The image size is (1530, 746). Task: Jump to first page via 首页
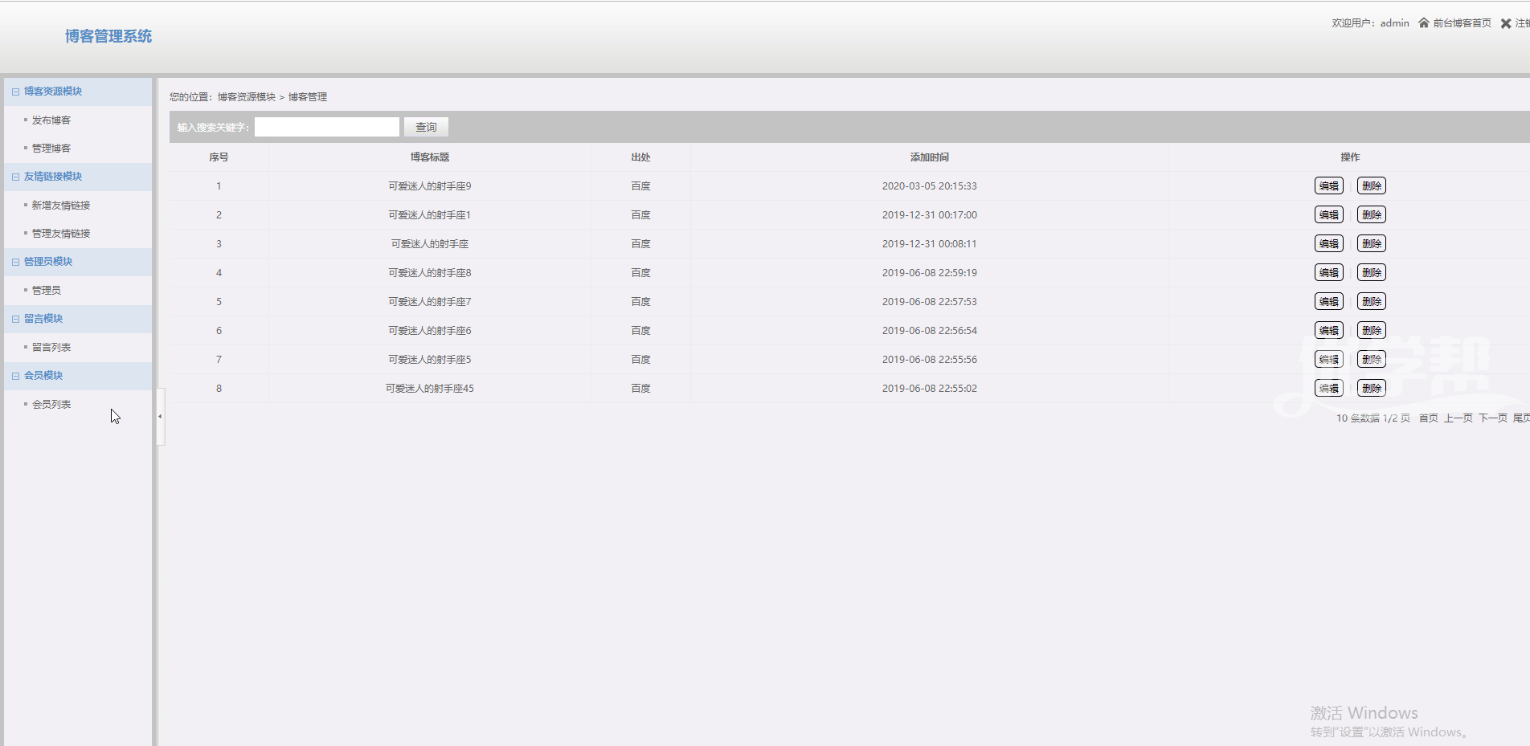[x=1428, y=418]
